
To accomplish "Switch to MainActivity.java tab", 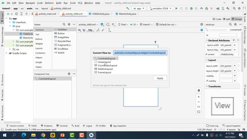I will [x=127, y=14].
